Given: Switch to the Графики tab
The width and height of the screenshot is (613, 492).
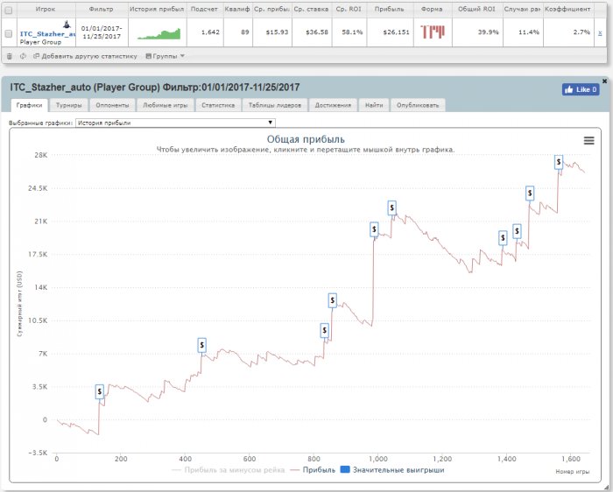Looking at the screenshot, I should [x=29, y=105].
